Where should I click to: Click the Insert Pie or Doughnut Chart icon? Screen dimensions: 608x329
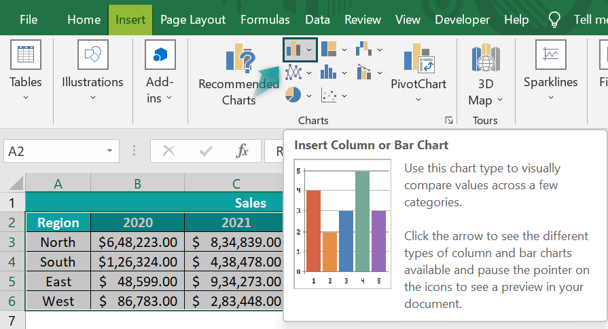(293, 95)
